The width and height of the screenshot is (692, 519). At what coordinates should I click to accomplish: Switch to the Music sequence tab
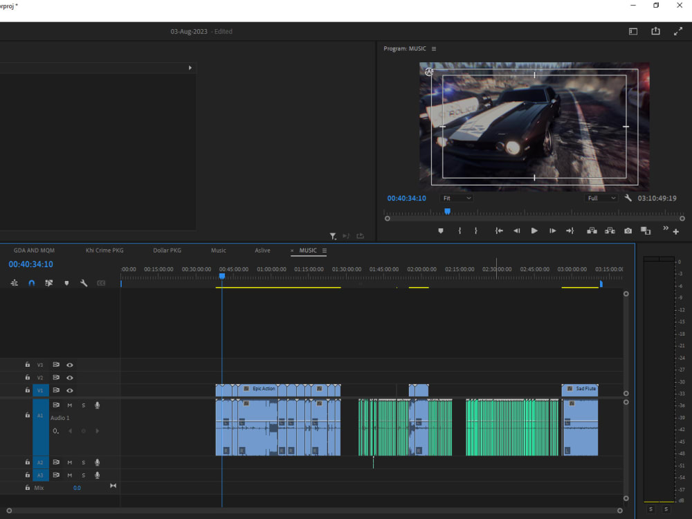219,251
